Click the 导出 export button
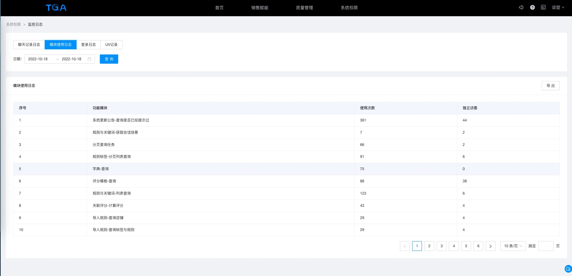The height and width of the screenshot is (276, 572). (551, 86)
